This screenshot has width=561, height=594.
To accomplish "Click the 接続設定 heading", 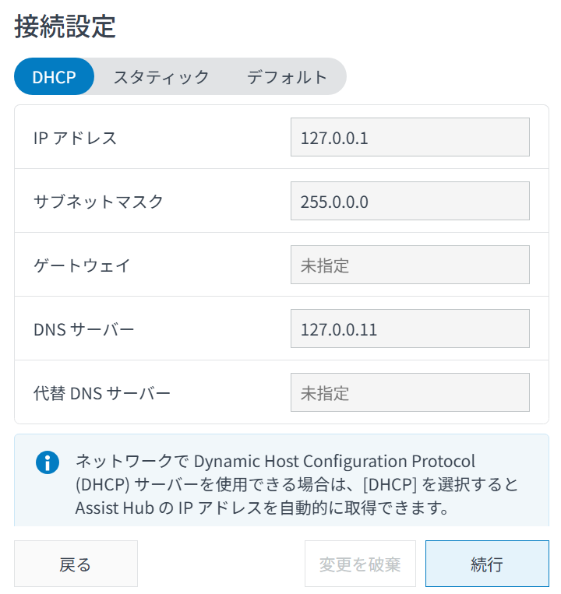I will [65, 27].
